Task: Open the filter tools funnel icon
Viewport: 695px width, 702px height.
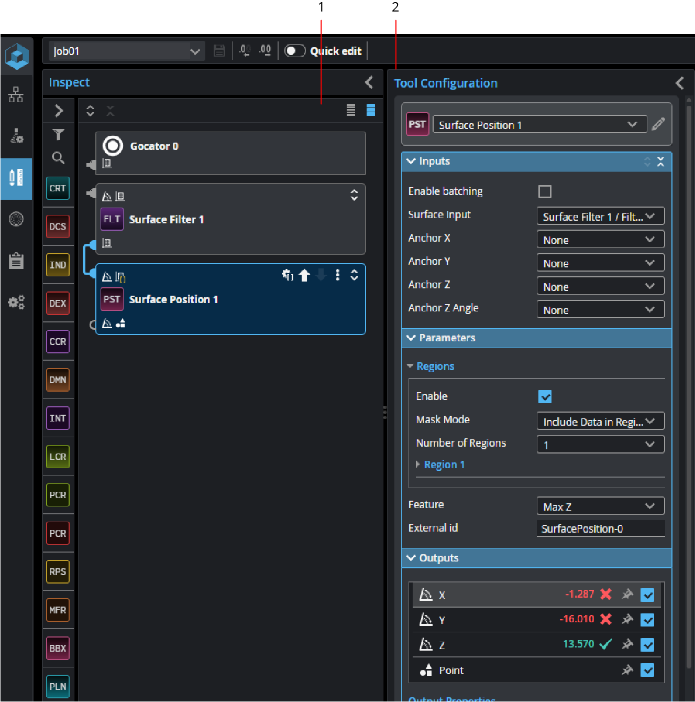Action: pos(58,135)
